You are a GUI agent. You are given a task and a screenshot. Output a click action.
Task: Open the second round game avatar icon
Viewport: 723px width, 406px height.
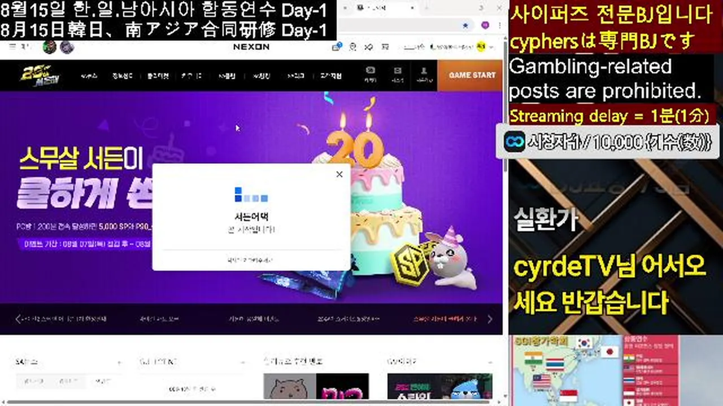[x=67, y=47]
